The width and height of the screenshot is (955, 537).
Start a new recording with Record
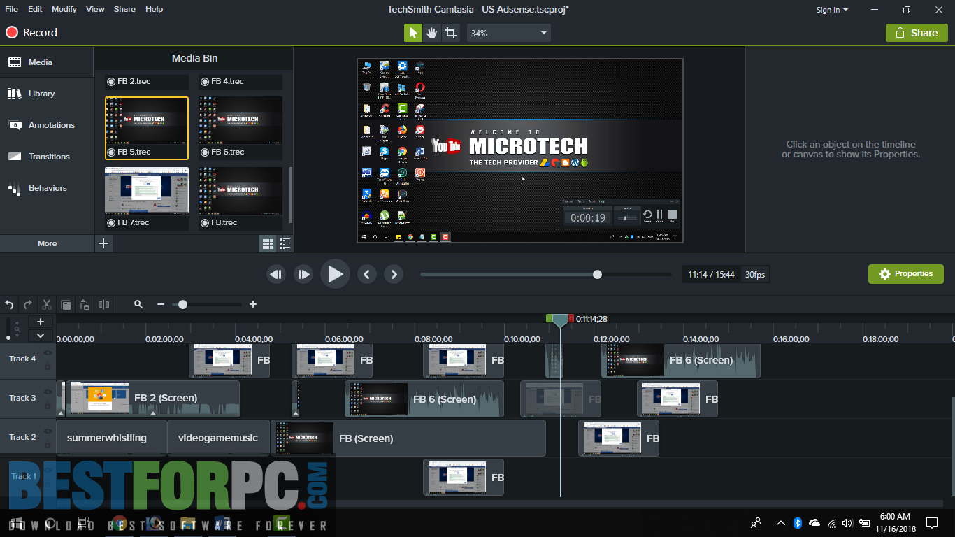pyautogui.click(x=31, y=33)
